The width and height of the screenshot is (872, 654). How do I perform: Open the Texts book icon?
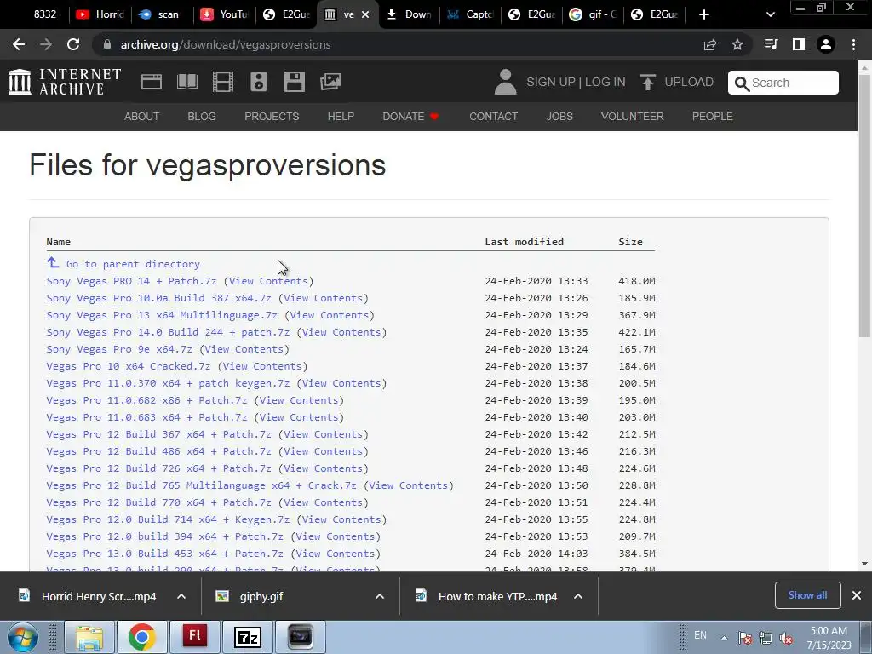pos(186,82)
